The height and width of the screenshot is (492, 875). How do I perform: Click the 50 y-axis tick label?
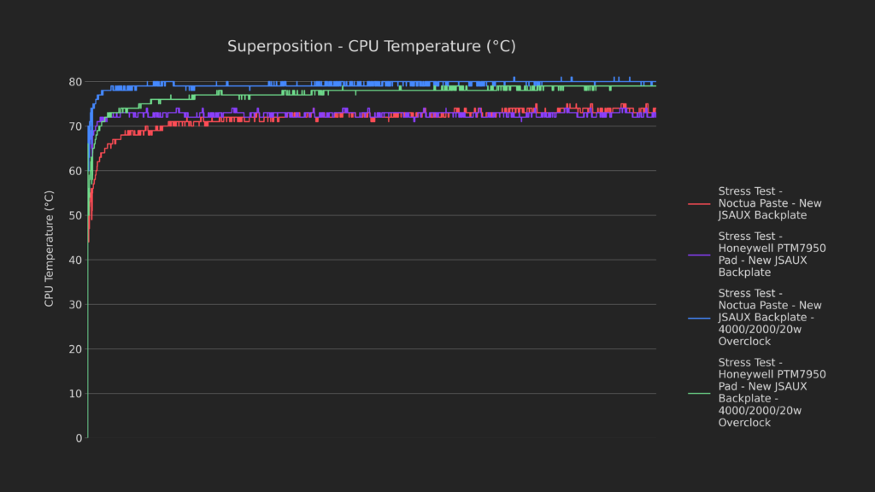[75, 215]
